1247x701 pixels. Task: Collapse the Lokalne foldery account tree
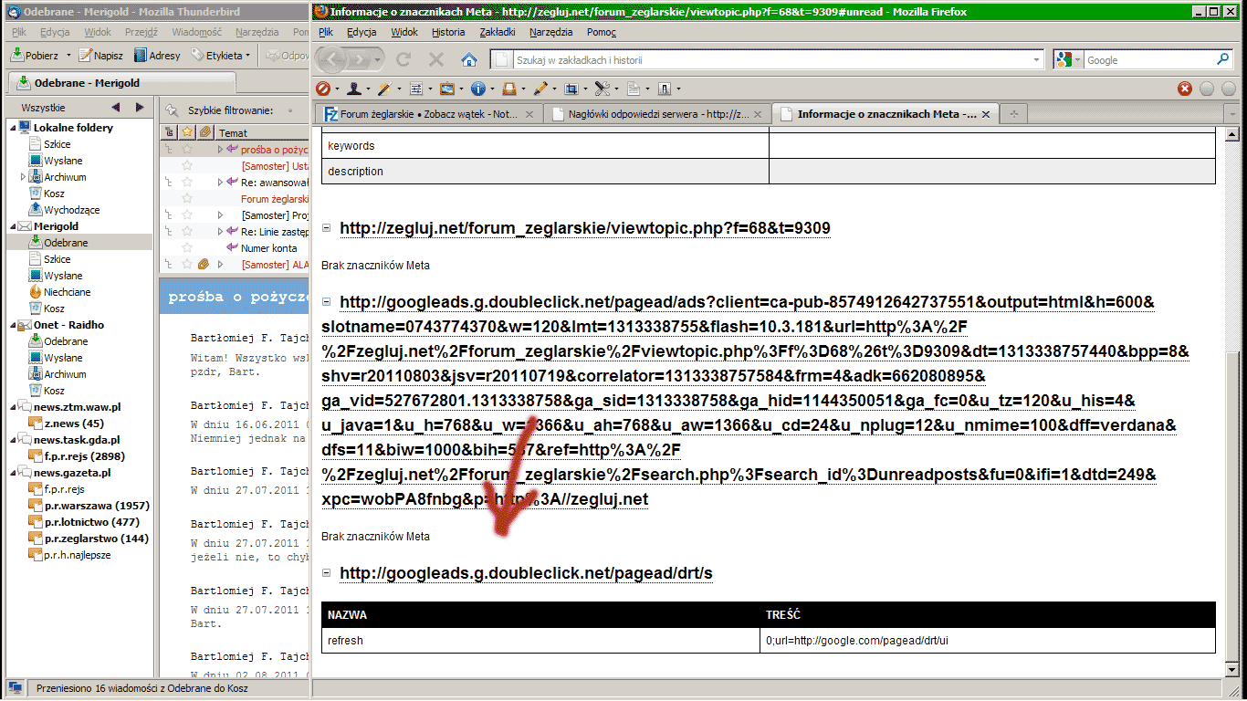pos(13,128)
